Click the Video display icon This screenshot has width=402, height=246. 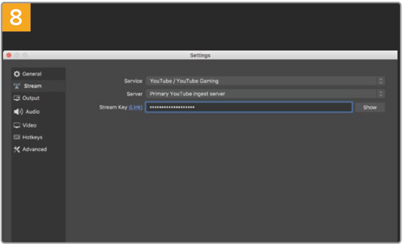pos(17,125)
